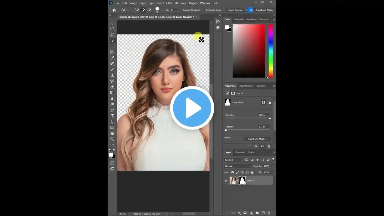Viewport: 384px width, 216px height.
Task: Click the Select Subject button
Action: coord(235,10)
